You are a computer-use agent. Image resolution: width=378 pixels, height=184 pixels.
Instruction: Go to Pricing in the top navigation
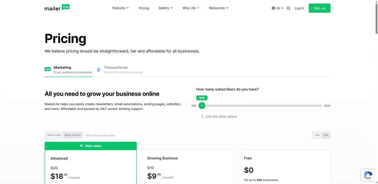(144, 8)
